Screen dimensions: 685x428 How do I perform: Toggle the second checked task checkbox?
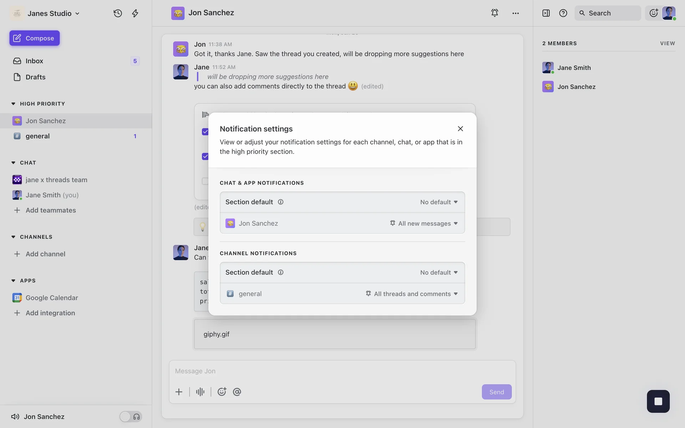pos(205,157)
